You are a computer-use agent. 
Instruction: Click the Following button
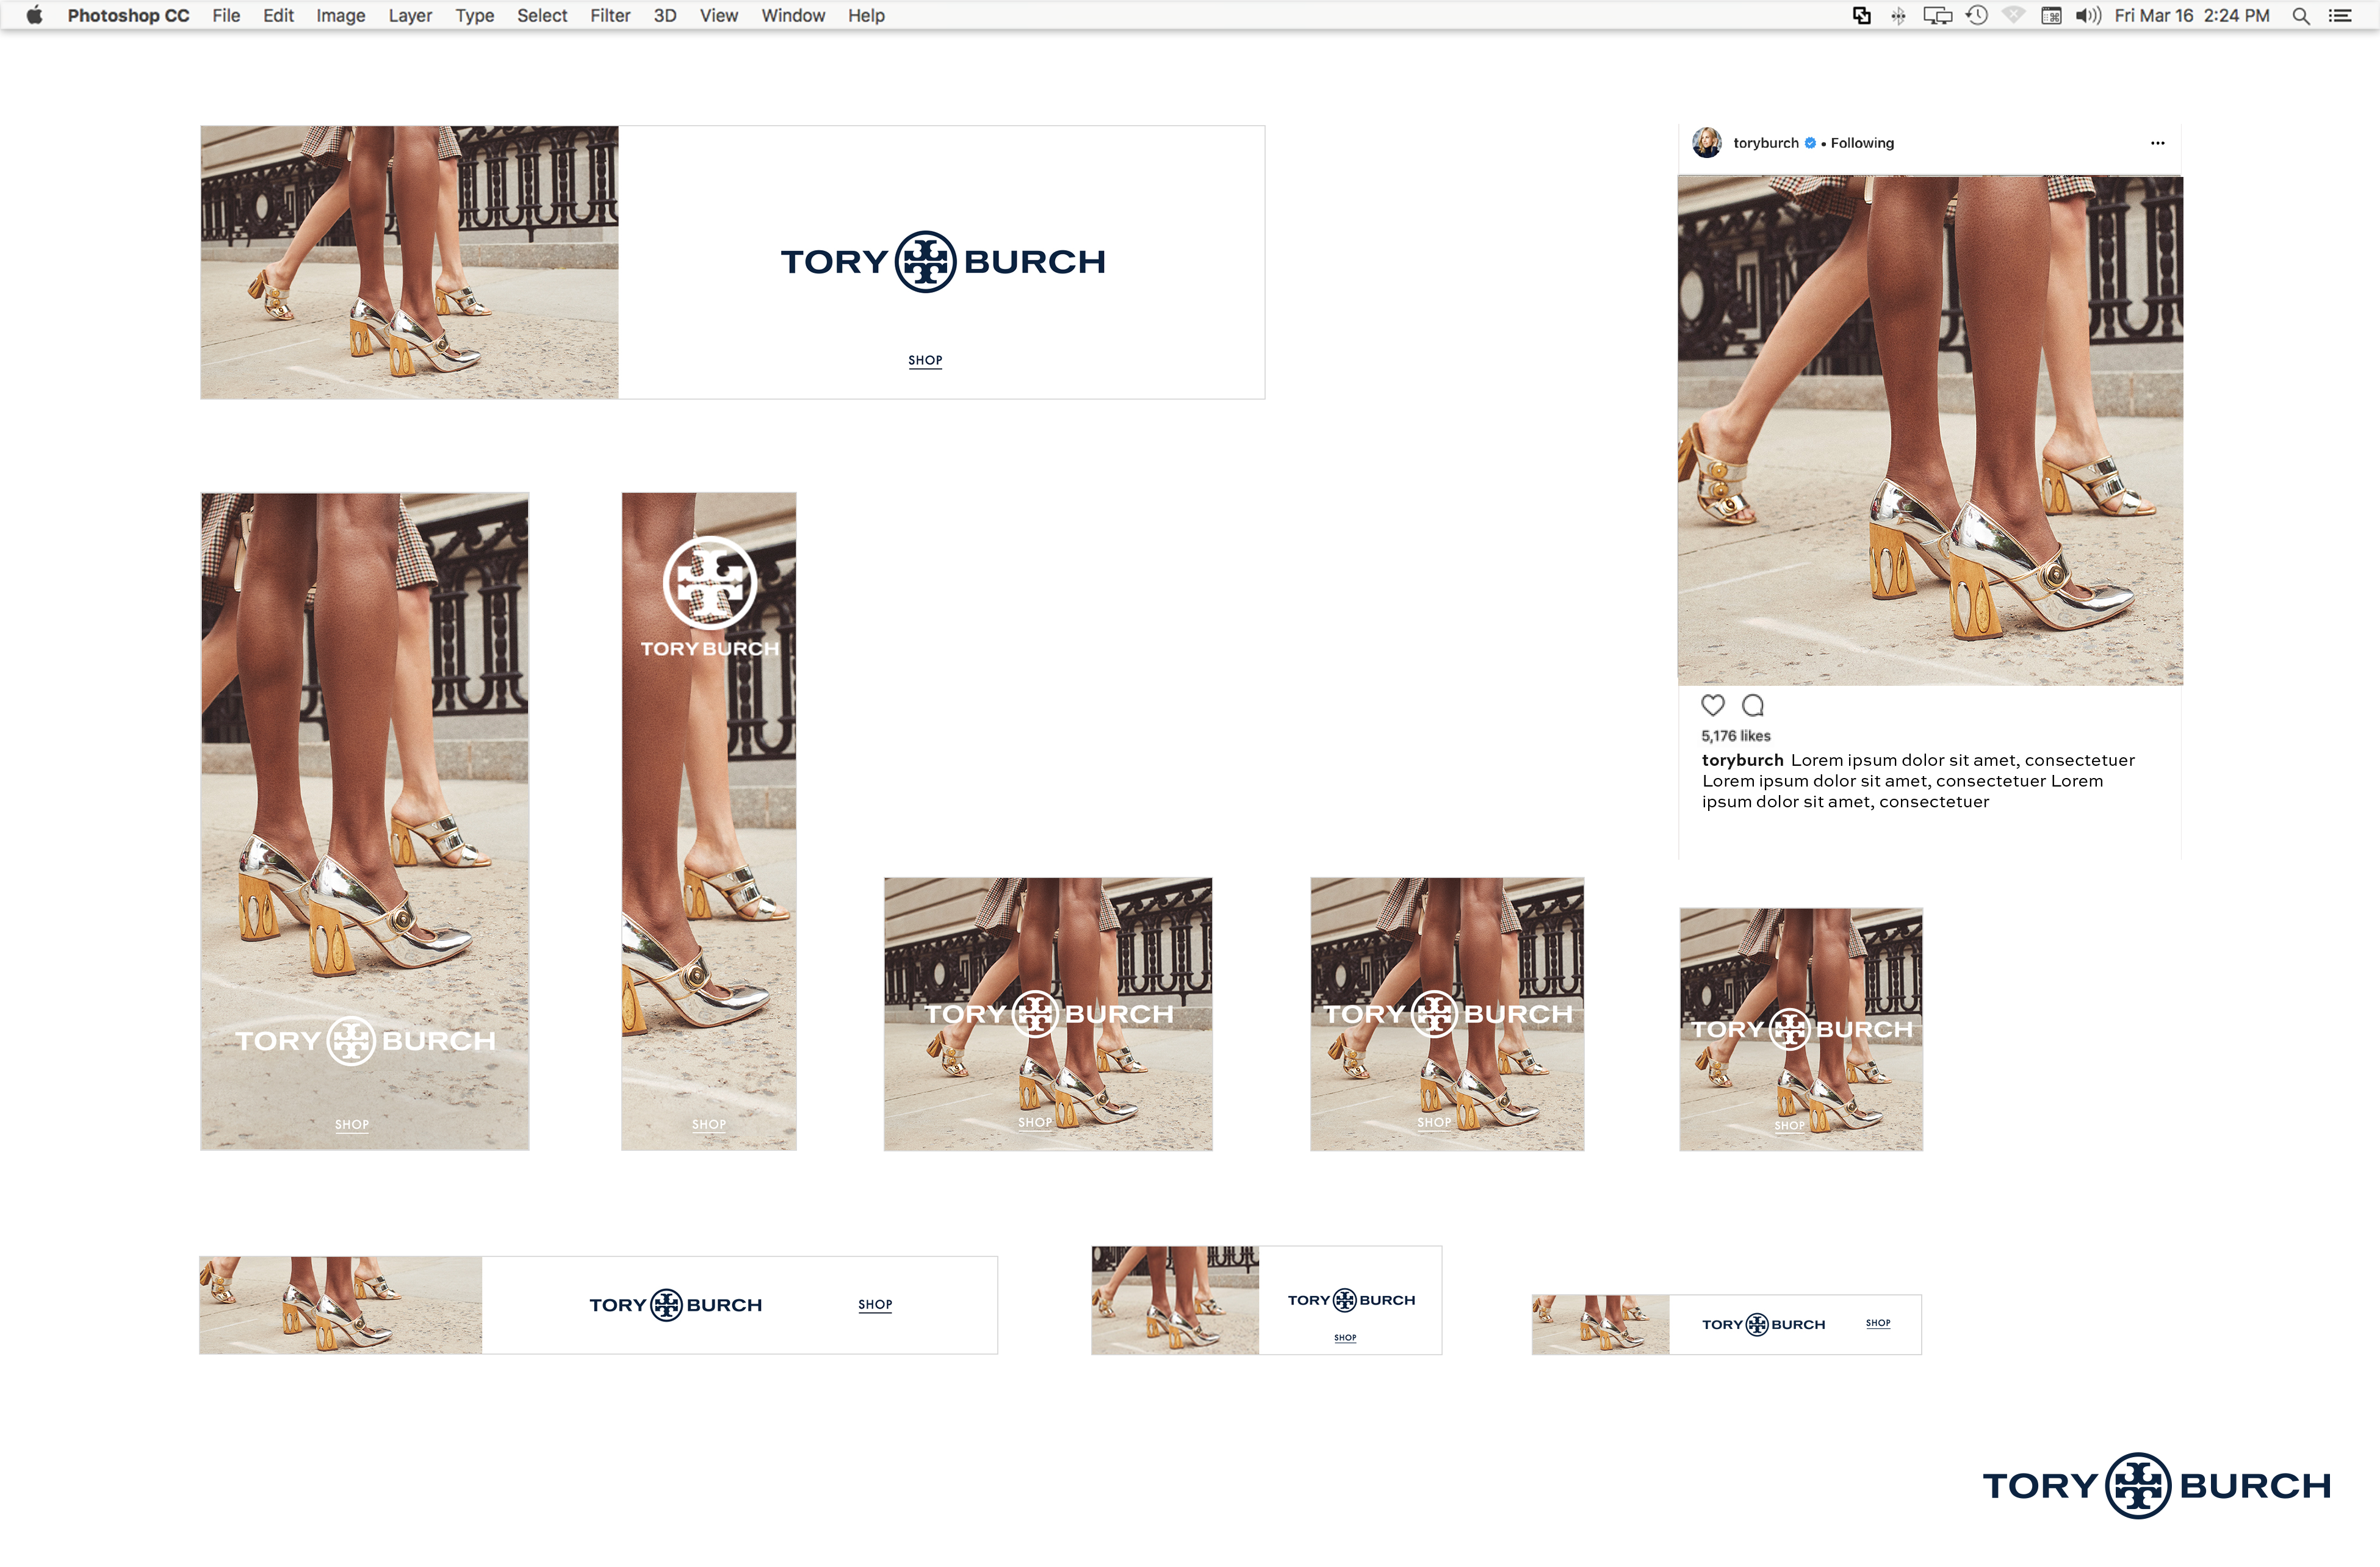tap(1862, 143)
